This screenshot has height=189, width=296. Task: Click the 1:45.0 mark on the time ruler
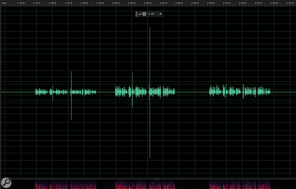132,3
